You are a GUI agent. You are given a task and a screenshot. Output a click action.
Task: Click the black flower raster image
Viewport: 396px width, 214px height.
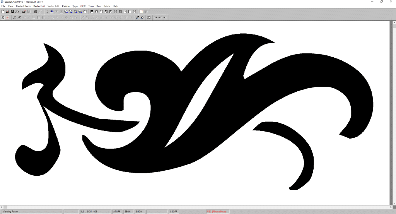(x=195, y=111)
